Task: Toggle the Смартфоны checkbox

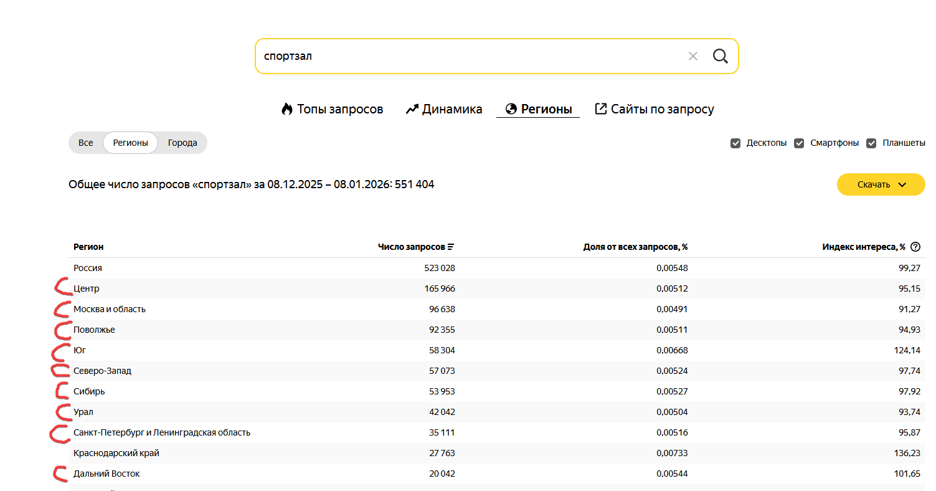Action: tap(799, 143)
